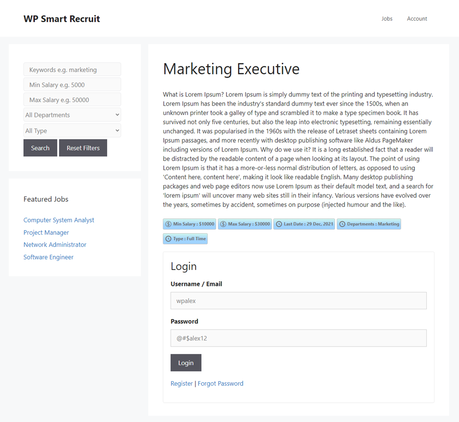Image resolution: width=459 pixels, height=422 pixels.
Task: Click into the Username / Email field
Action: coord(298,301)
